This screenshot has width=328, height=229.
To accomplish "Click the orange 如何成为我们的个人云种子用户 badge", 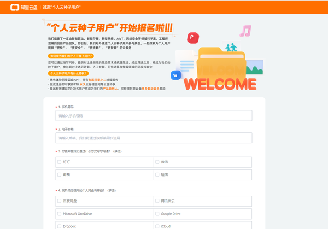I will pos(71,56).
